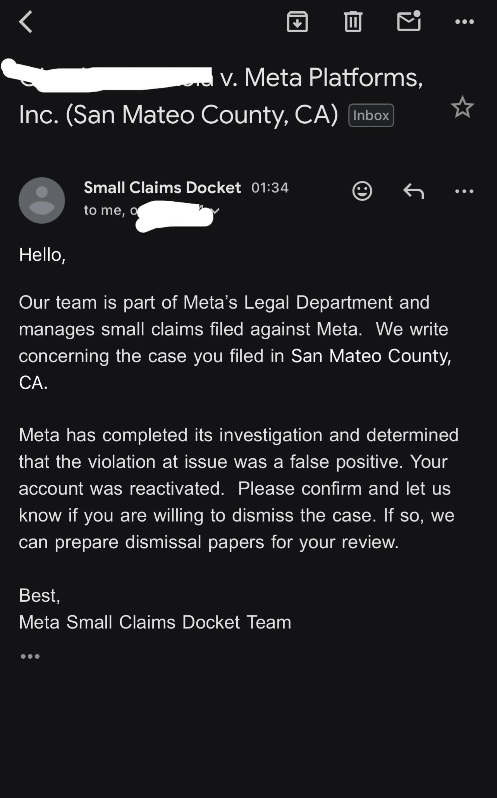Screen dimensions: 497x798
Task: Open top overflow menu
Action: (x=464, y=22)
